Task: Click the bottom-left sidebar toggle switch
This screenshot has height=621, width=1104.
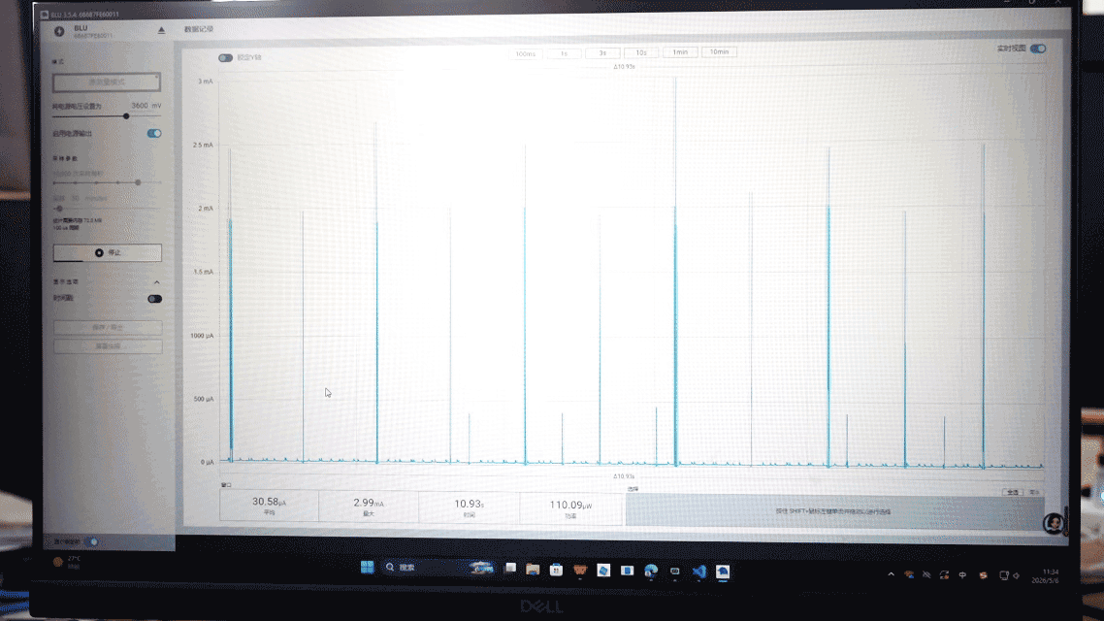Action: click(x=91, y=541)
